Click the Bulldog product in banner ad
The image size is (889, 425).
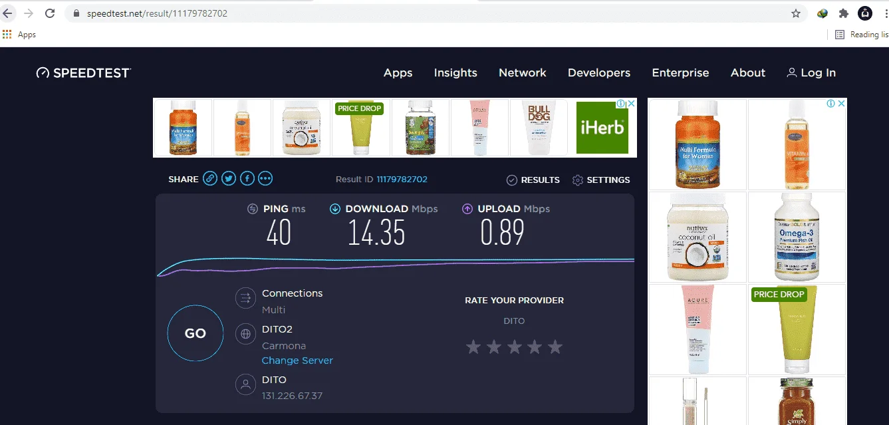(538, 128)
